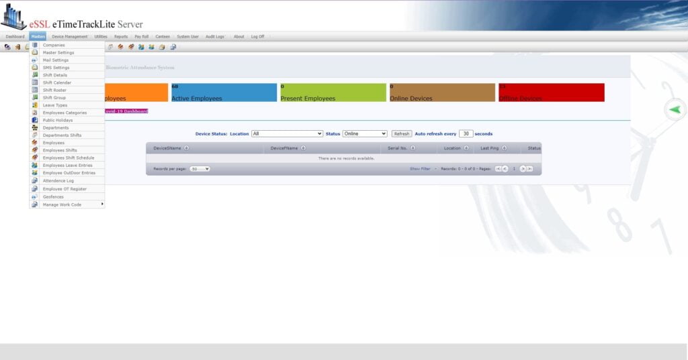
Task: Sort by Serial No. column icon
Action: pos(413,148)
